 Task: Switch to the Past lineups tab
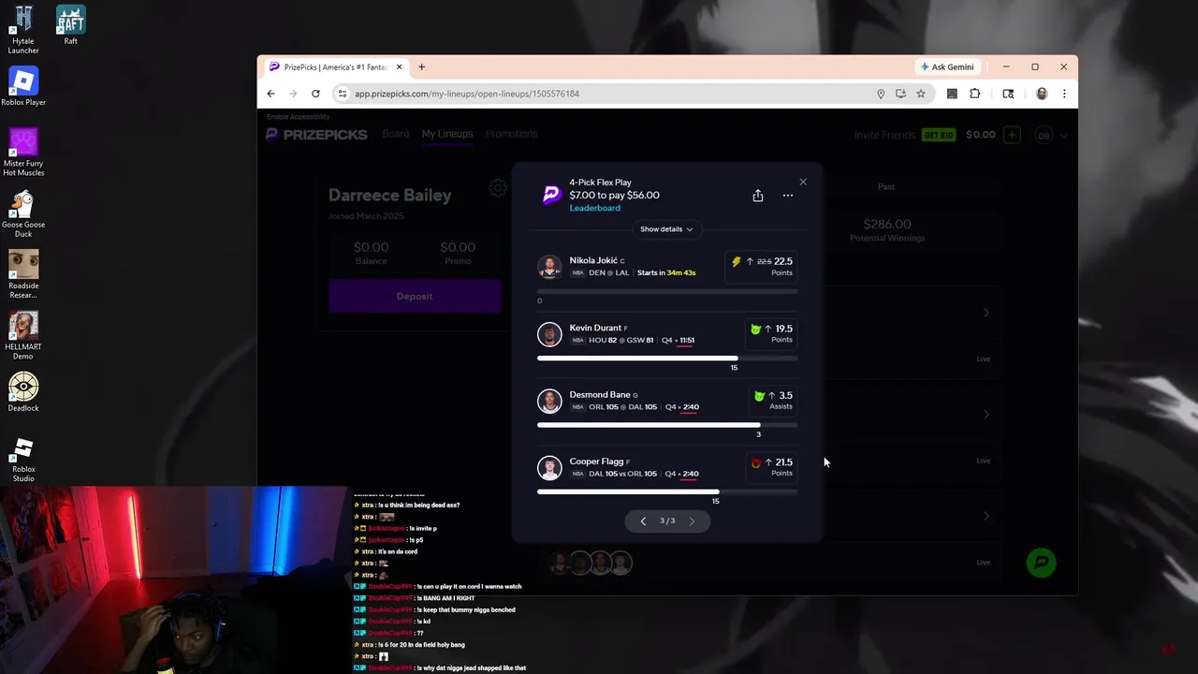pyautogui.click(x=885, y=186)
